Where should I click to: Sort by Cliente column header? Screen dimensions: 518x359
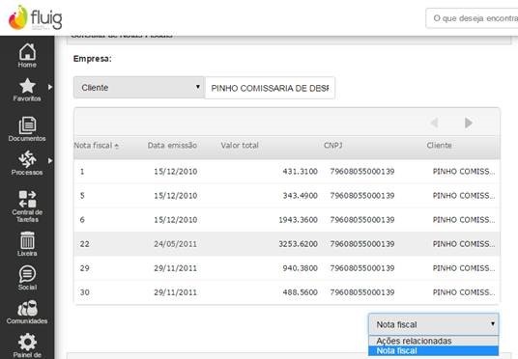(x=439, y=146)
